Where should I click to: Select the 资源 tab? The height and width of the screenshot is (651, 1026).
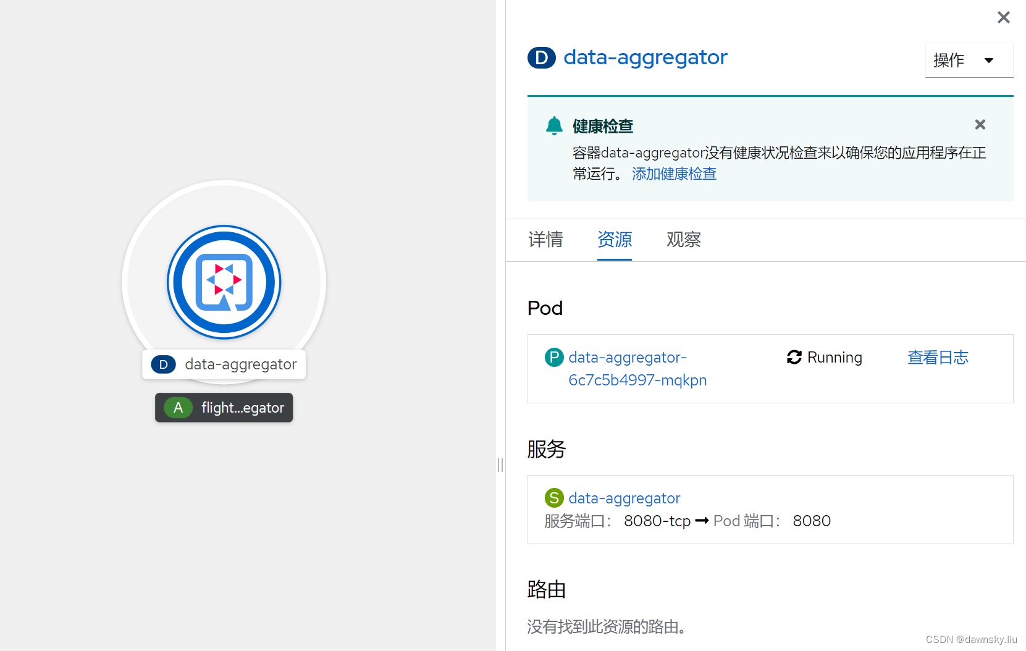tap(615, 240)
